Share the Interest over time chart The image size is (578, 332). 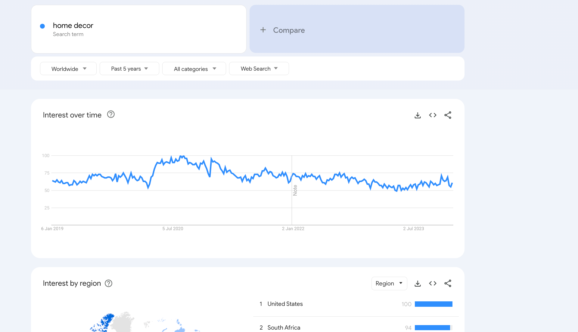click(x=448, y=115)
